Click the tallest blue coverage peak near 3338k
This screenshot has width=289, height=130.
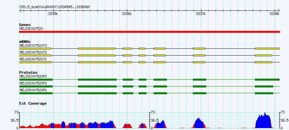(x=263, y=121)
